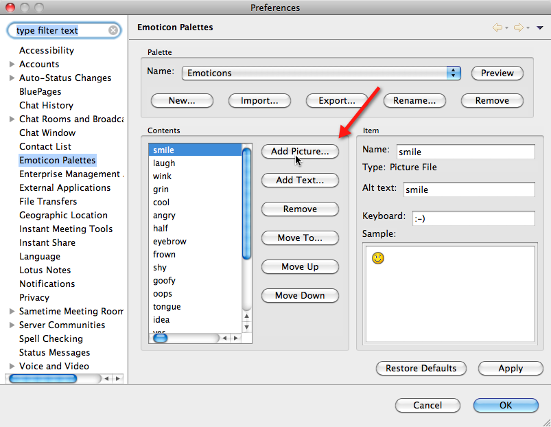Expand the Server Communities node

pos(12,325)
